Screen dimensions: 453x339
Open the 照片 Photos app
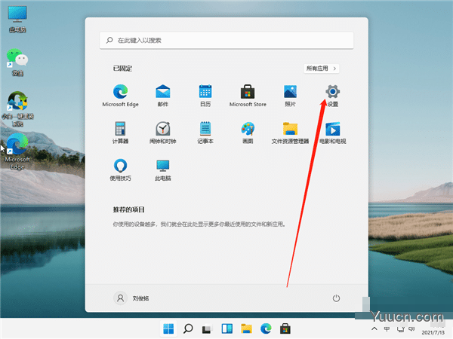click(290, 95)
